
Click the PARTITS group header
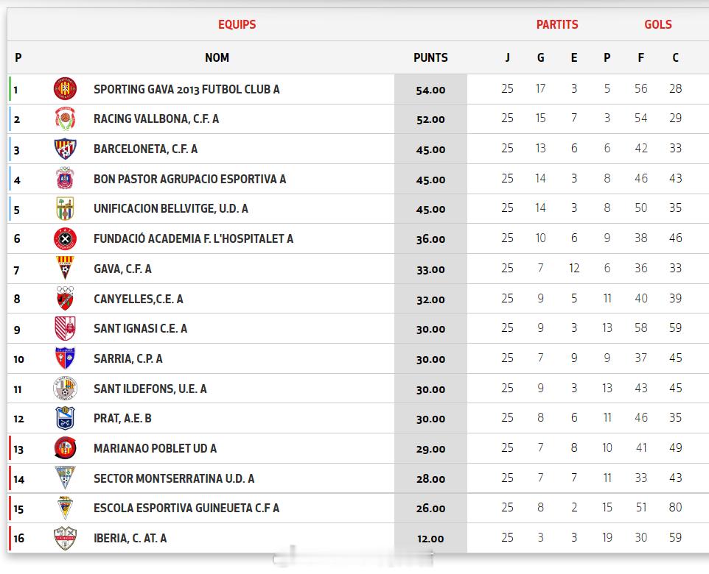pyautogui.click(x=557, y=24)
